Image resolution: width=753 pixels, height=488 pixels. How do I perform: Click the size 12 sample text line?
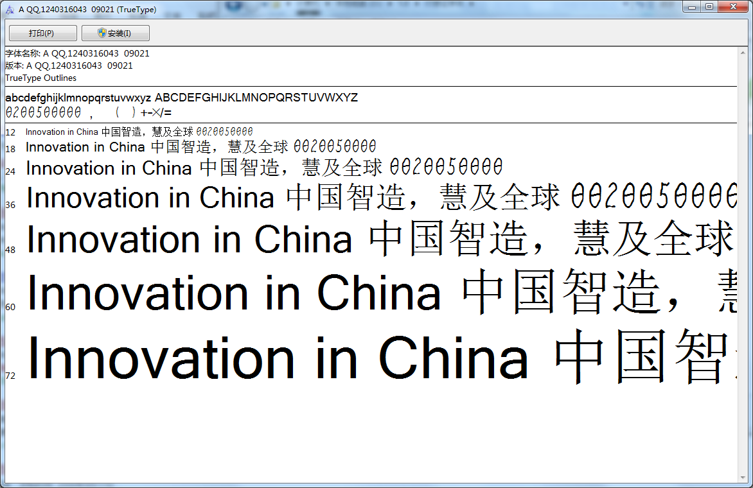point(139,132)
